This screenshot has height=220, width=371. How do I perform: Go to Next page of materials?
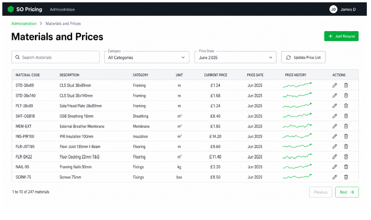347,192
